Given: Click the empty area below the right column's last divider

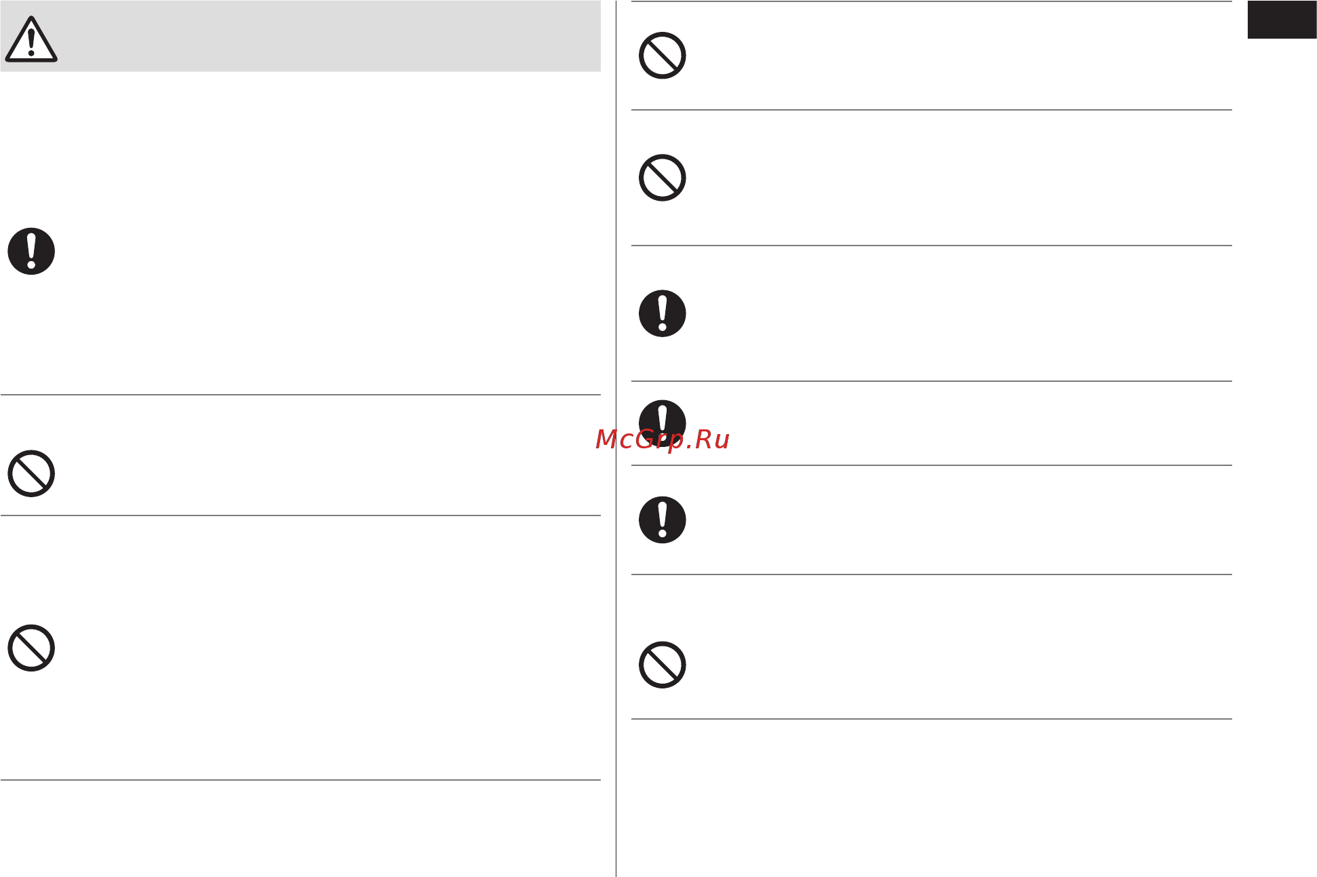Looking at the screenshot, I should point(931,797).
